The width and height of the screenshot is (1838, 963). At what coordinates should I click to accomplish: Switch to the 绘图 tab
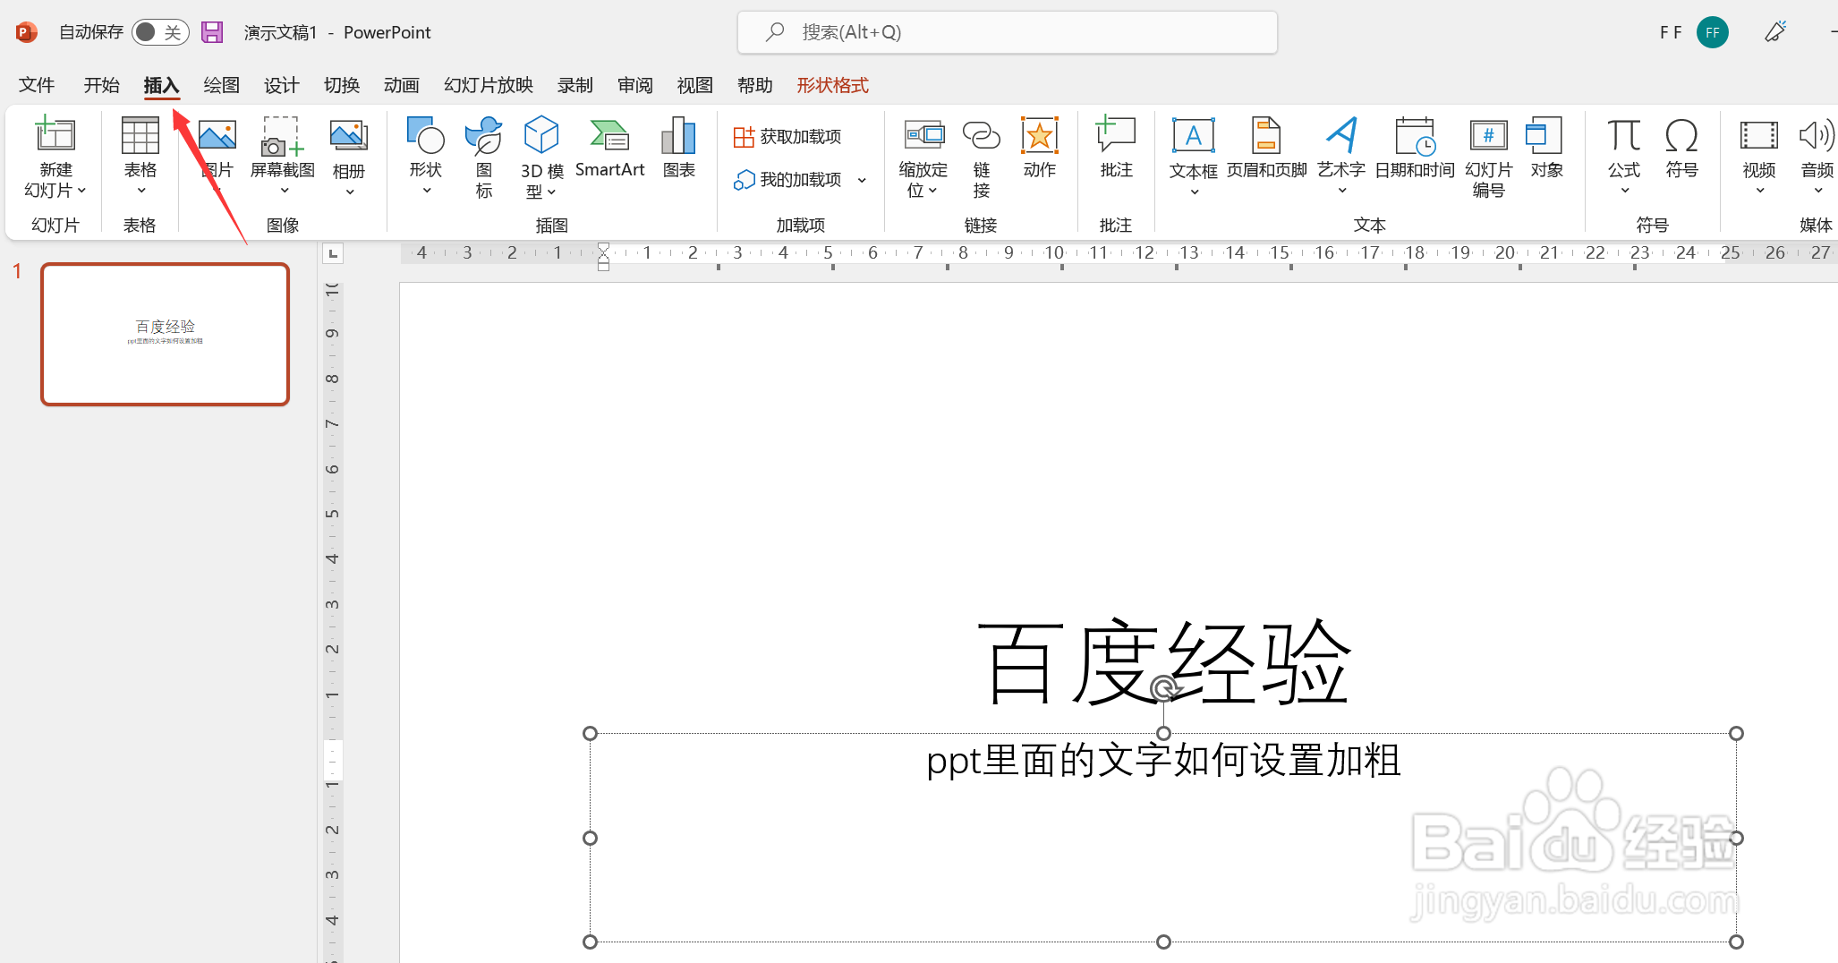click(x=221, y=85)
